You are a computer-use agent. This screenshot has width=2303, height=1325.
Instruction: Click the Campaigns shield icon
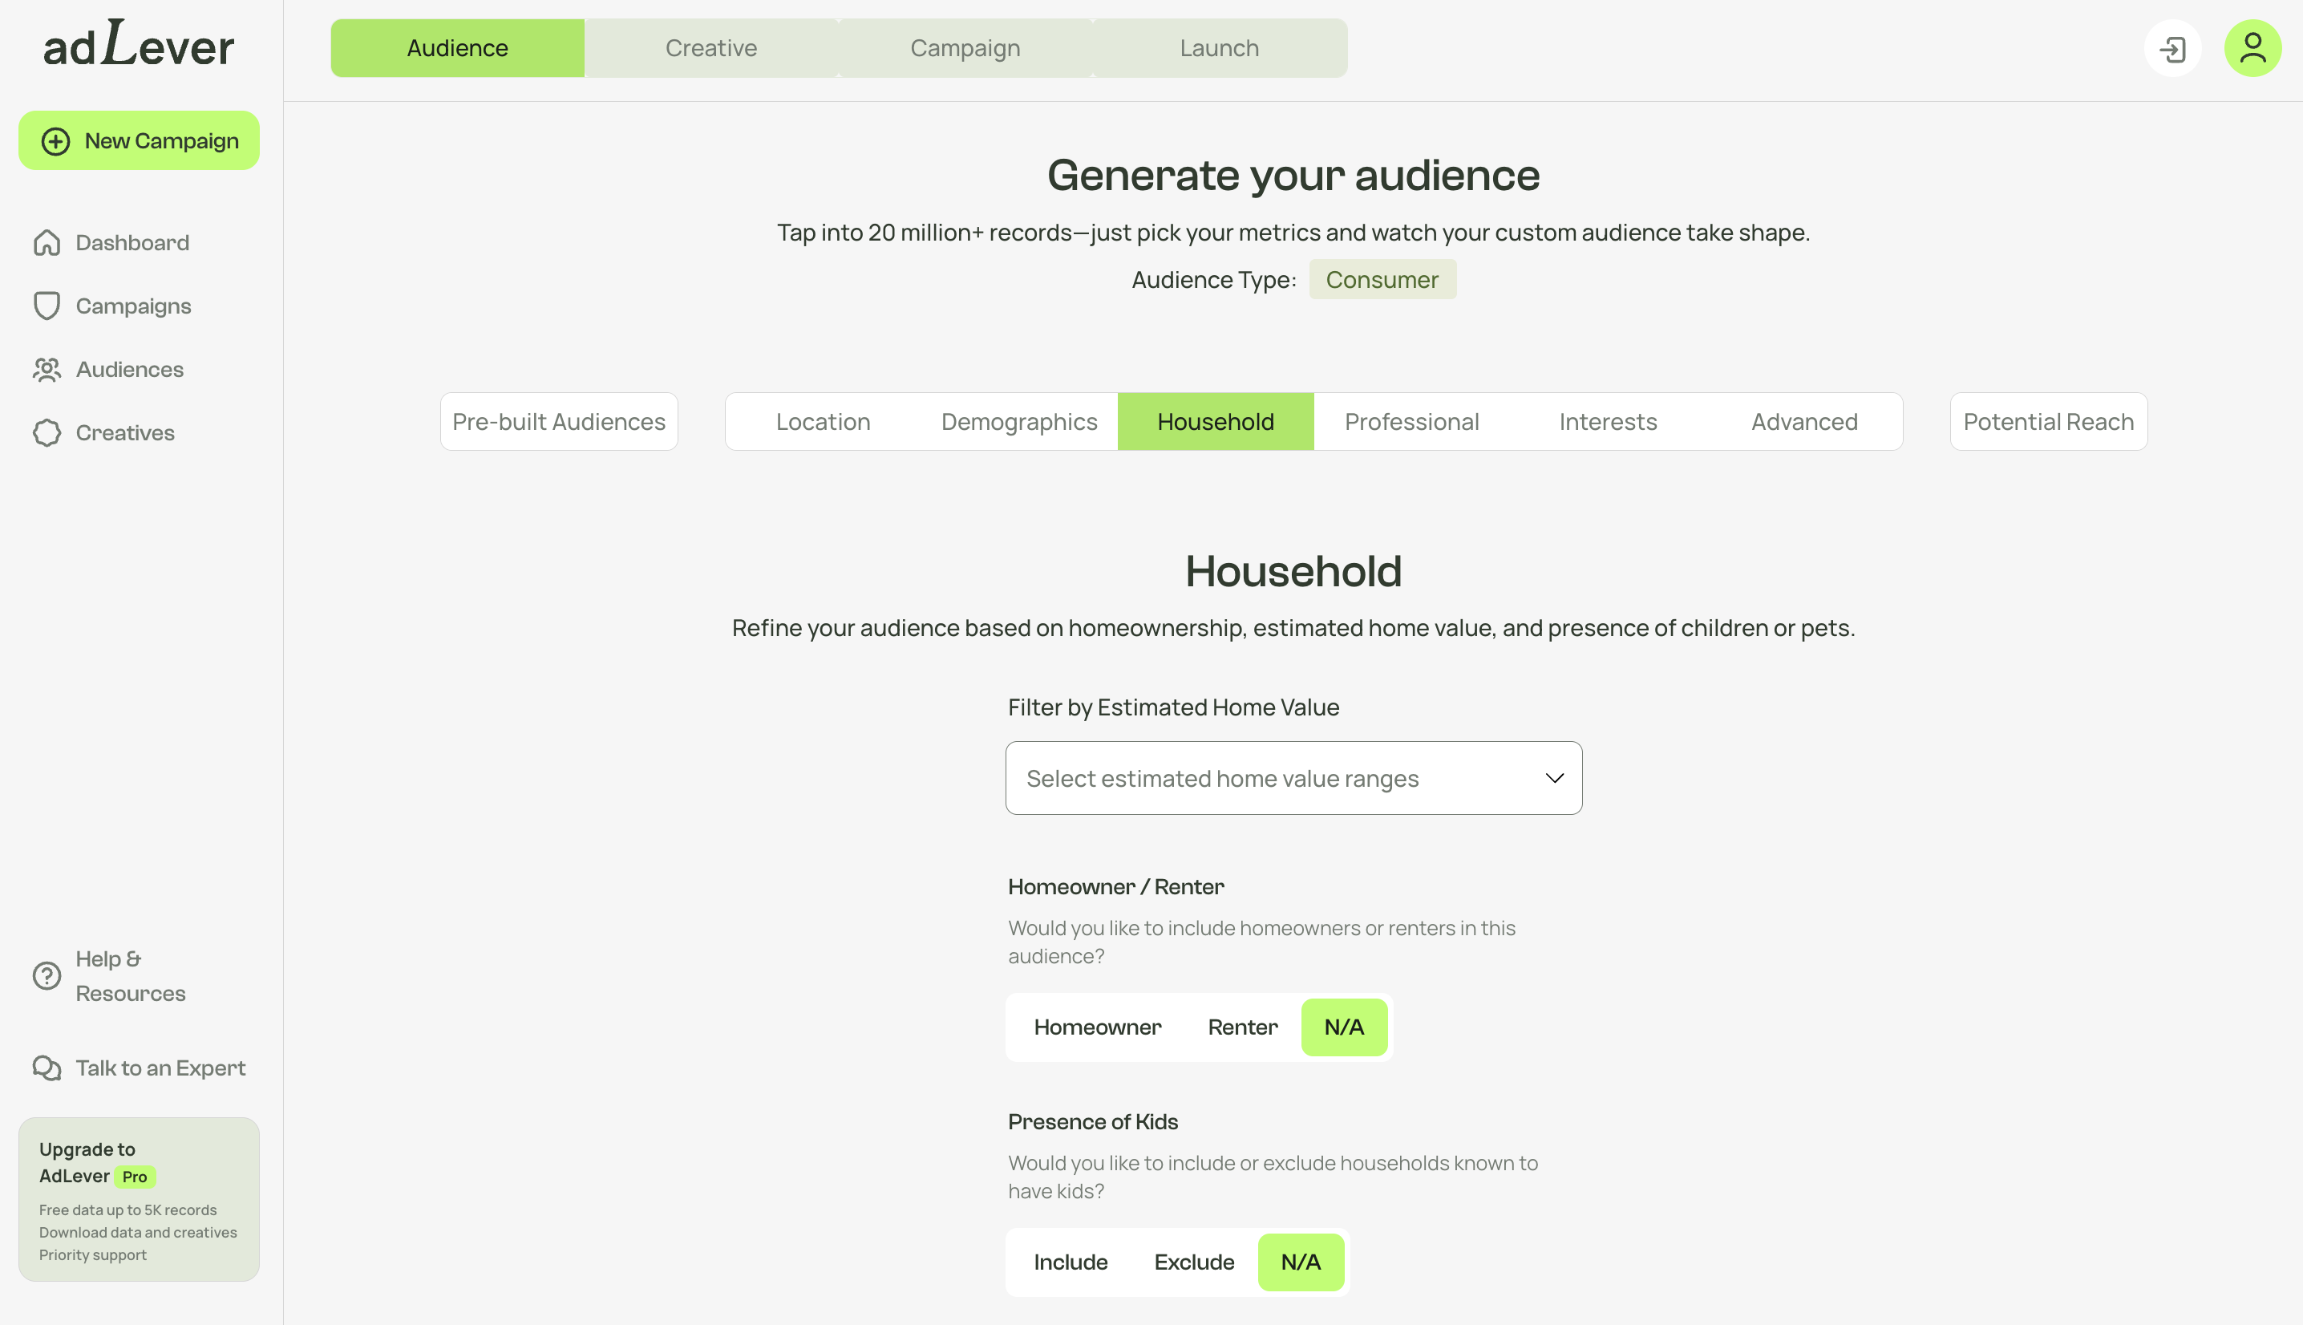pyautogui.click(x=47, y=306)
